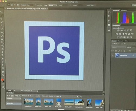Select the Dodge tool
Viewport: 136px width, 111px height.
[x=2, y=55]
